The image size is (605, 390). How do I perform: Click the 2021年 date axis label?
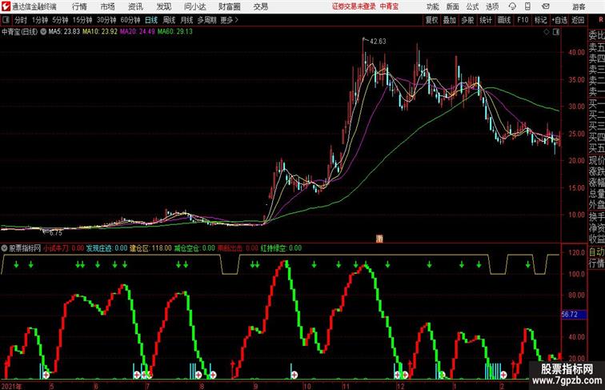tap(11, 386)
